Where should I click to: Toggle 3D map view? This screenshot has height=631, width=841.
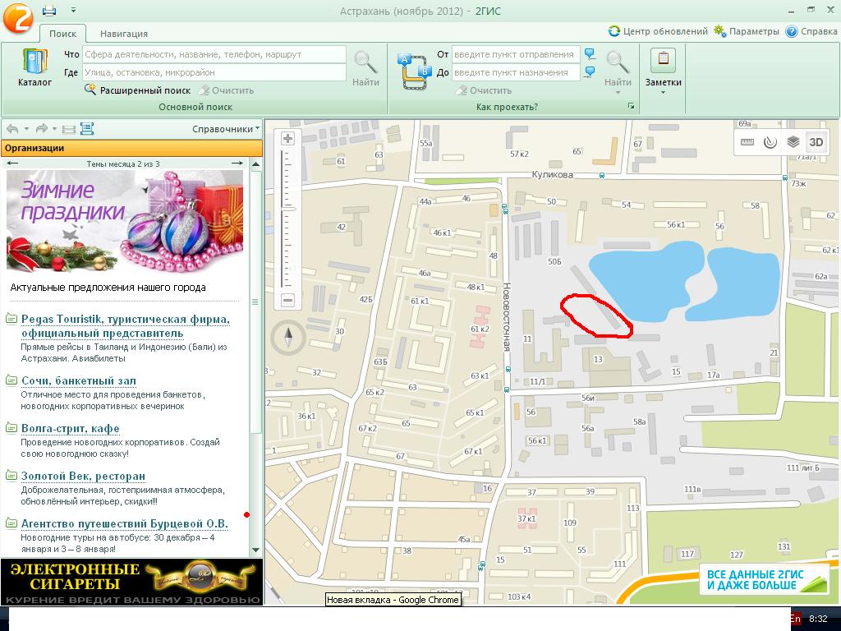[816, 142]
